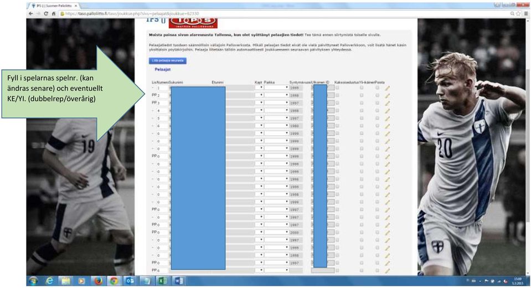Viewport: 531px width, 288px height.
Task: Enable Yli-ikäinen checkbox for player number 2
Action: (362, 95)
